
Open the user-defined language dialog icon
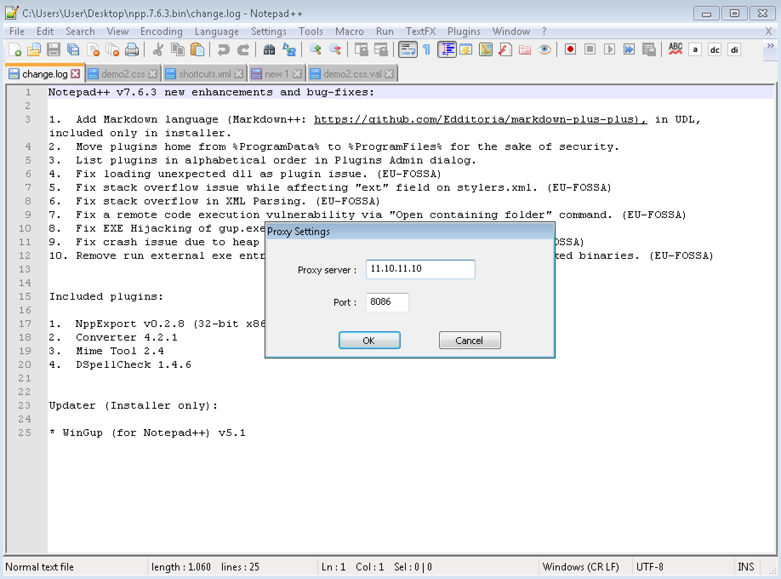[466, 50]
